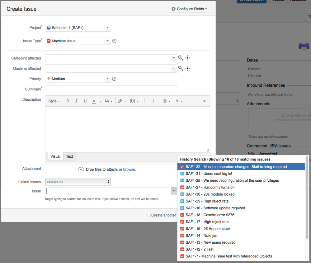Click inside the Description text area
The image size is (311, 263).
tap(127, 129)
